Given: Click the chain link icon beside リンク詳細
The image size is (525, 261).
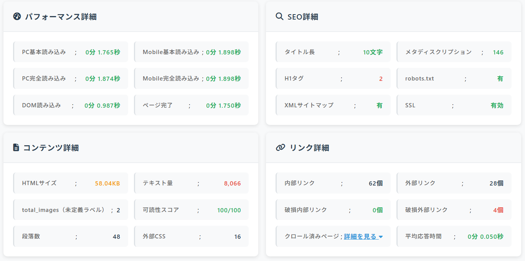Looking at the screenshot, I should 281,148.
